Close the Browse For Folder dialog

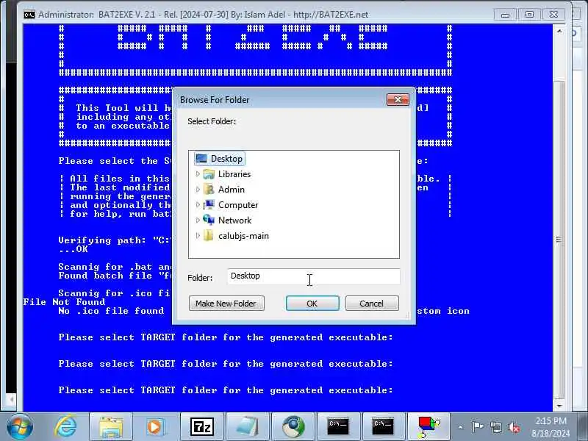pos(398,100)
